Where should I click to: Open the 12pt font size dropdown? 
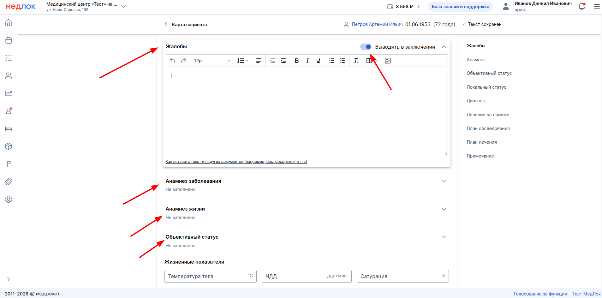pos(212,61)
